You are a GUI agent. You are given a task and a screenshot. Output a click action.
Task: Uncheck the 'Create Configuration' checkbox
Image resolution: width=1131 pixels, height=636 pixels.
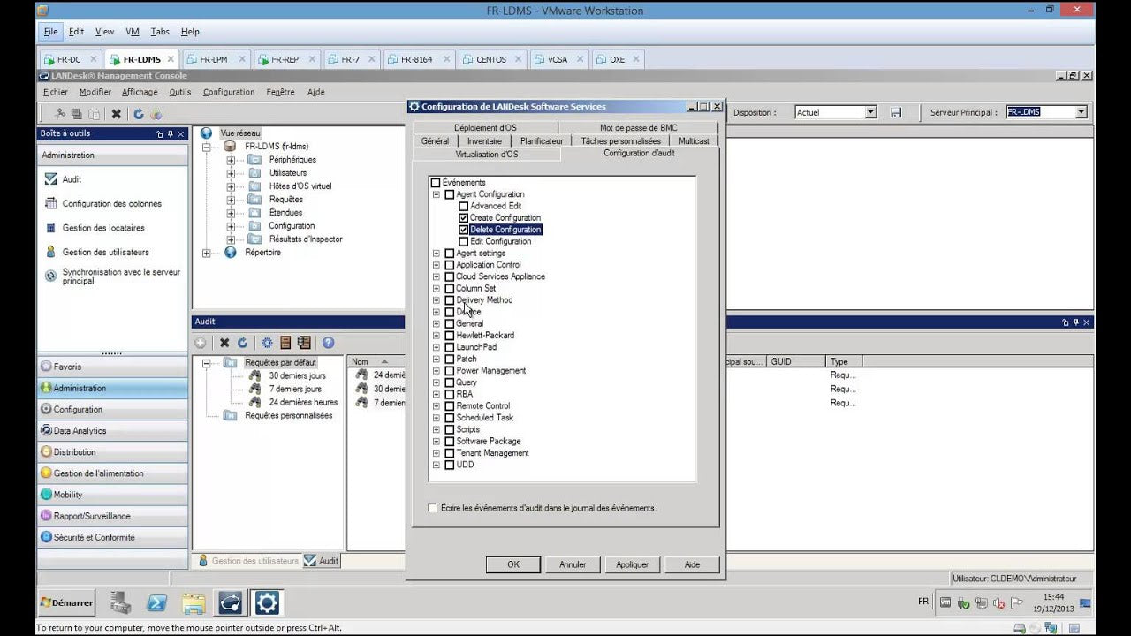point(462,217)
